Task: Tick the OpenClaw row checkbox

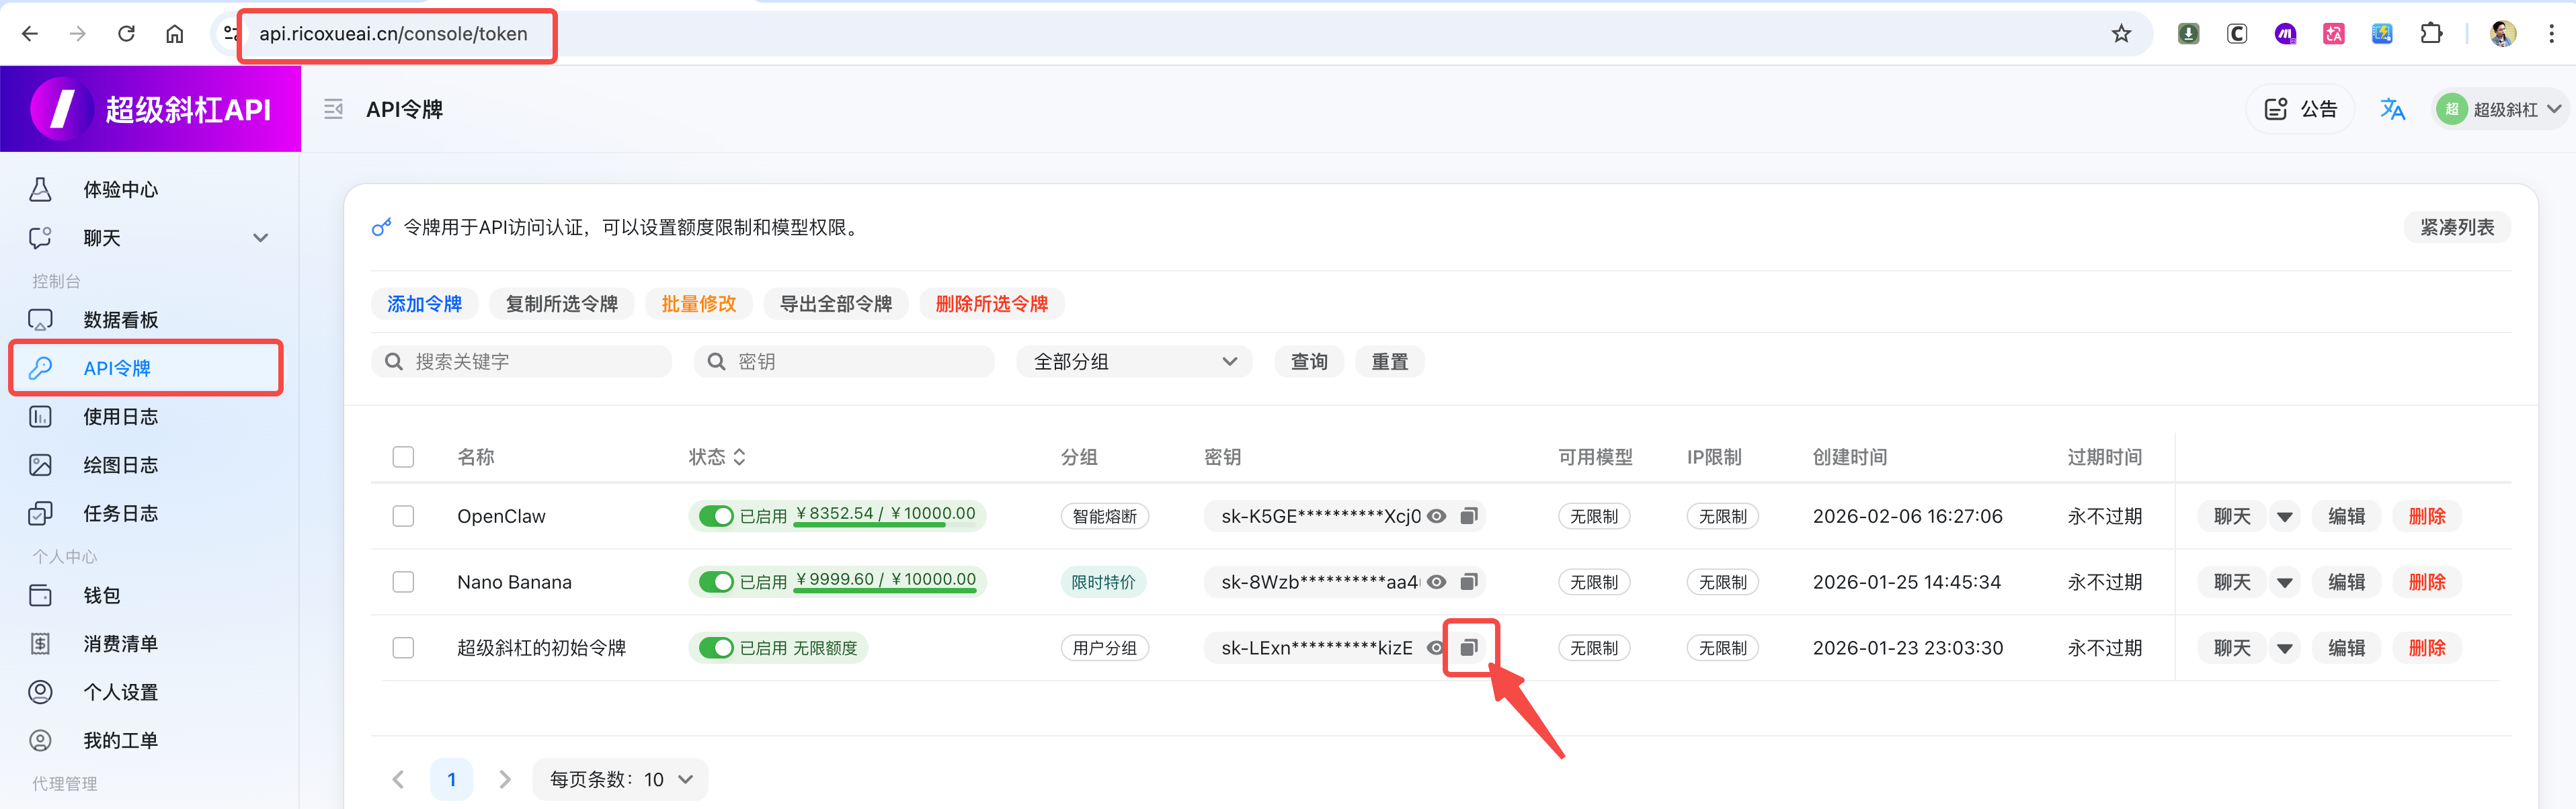Action: (x=403, y=516)
